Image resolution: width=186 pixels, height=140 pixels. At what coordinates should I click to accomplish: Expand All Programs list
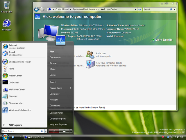pyautogui.click(x=24, y=125)
